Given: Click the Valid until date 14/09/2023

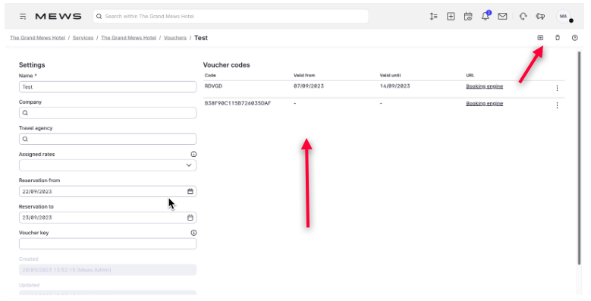Looking at the screenshot, I should [x=395, y=86].
